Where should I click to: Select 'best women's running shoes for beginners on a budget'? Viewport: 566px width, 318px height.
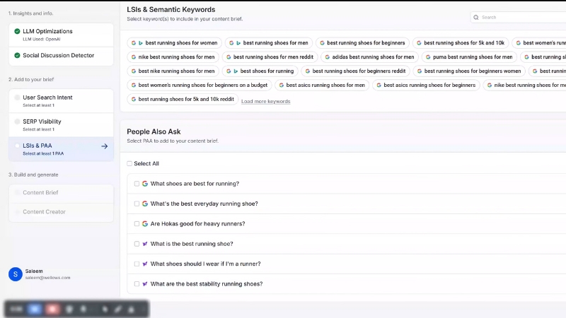[200, 85]
